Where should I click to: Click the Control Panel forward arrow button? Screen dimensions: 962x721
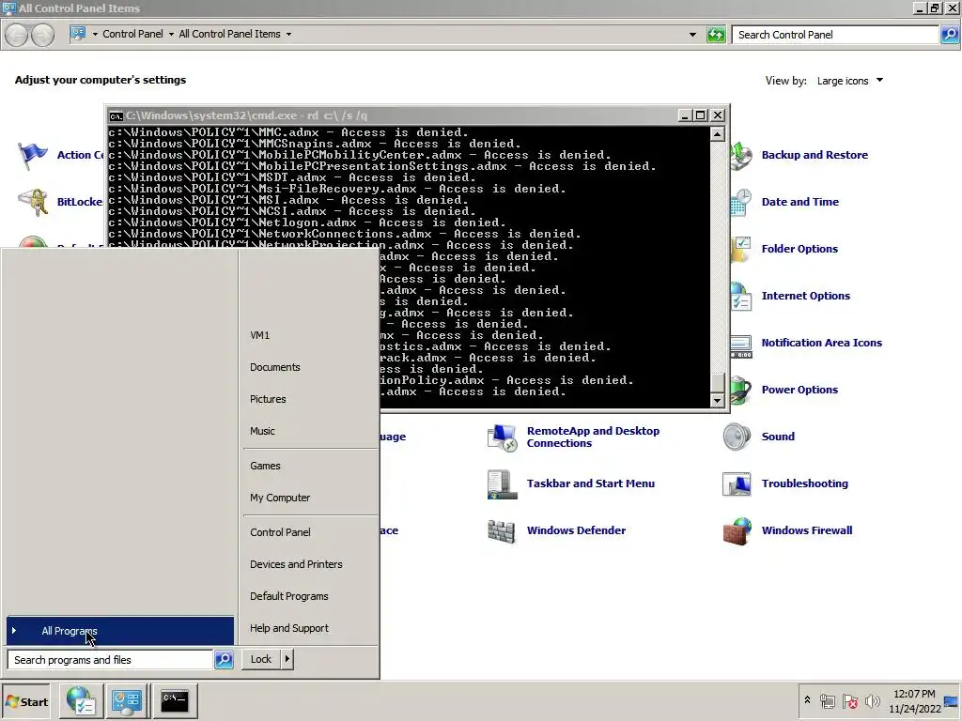coord(42,35)
